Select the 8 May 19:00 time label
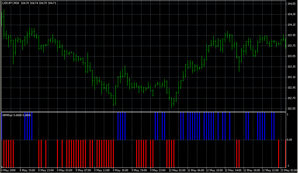Image resolution: width=298 pixels, height=173 pixels. coord(27,170)
